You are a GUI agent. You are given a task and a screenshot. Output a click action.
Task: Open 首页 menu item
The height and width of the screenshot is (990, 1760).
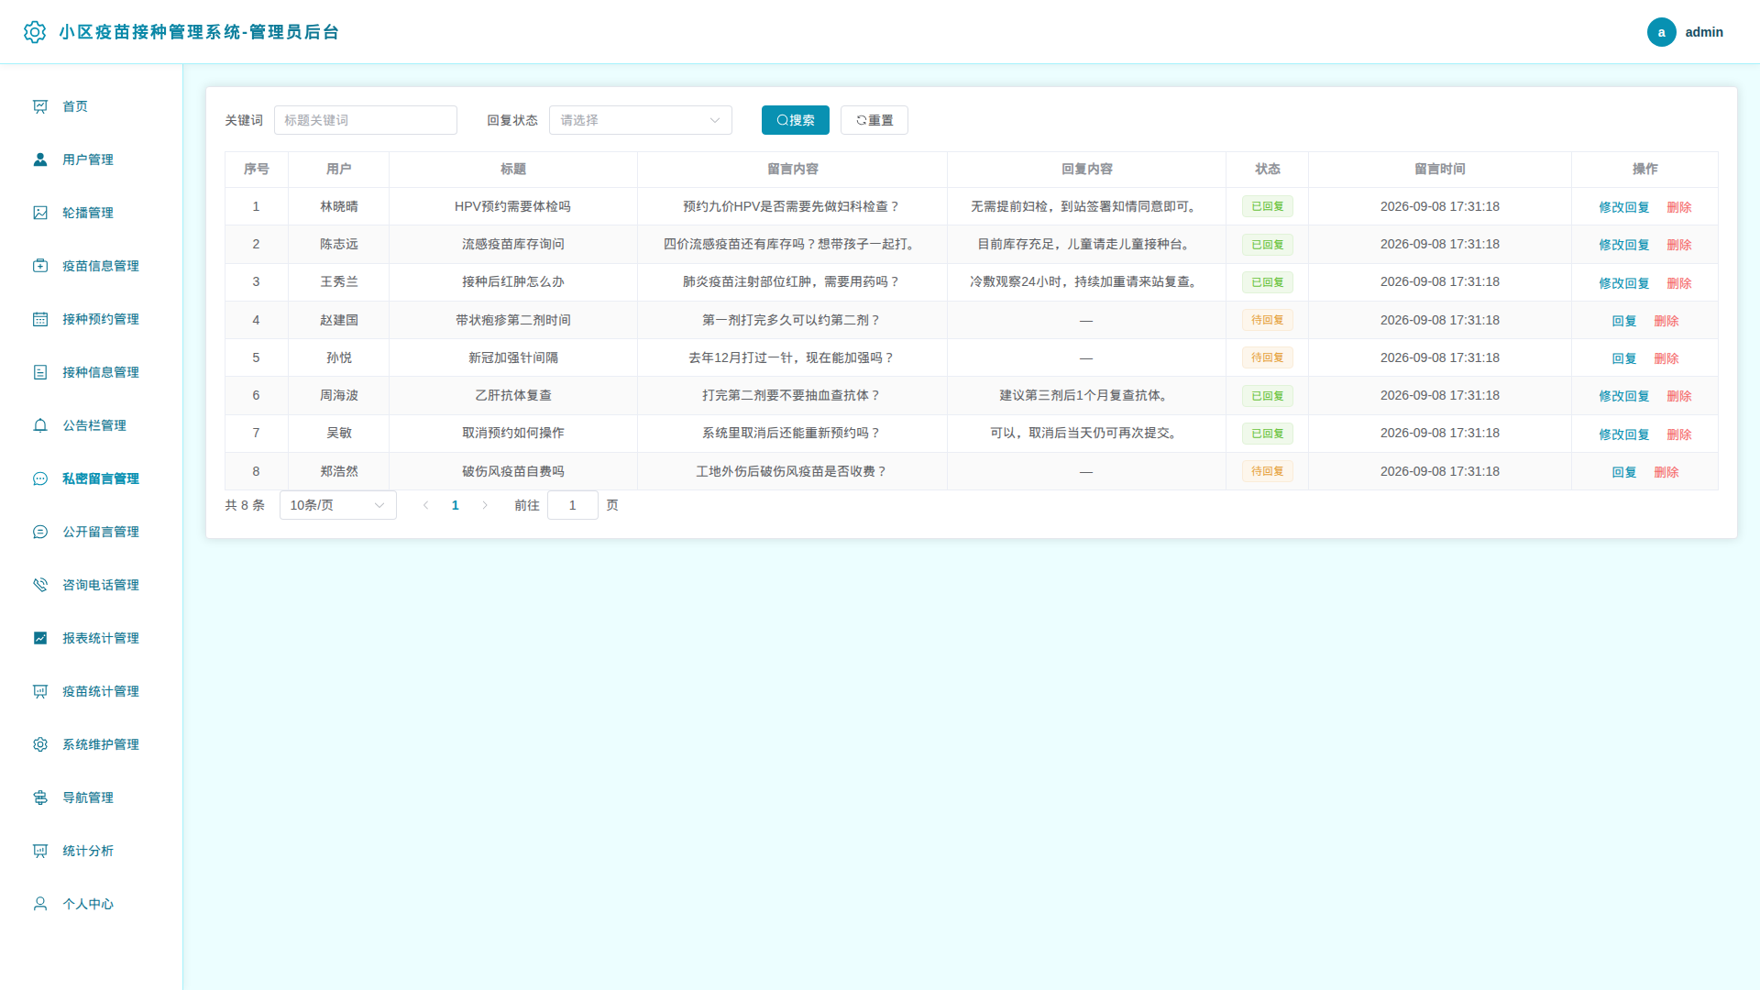tap(91, 106)
